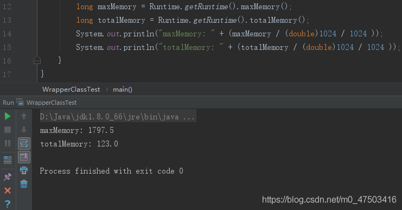The height and width of the screenshot is (210, 402).
Task: Open help with the question mark icon
Action: tap(8, 204)
